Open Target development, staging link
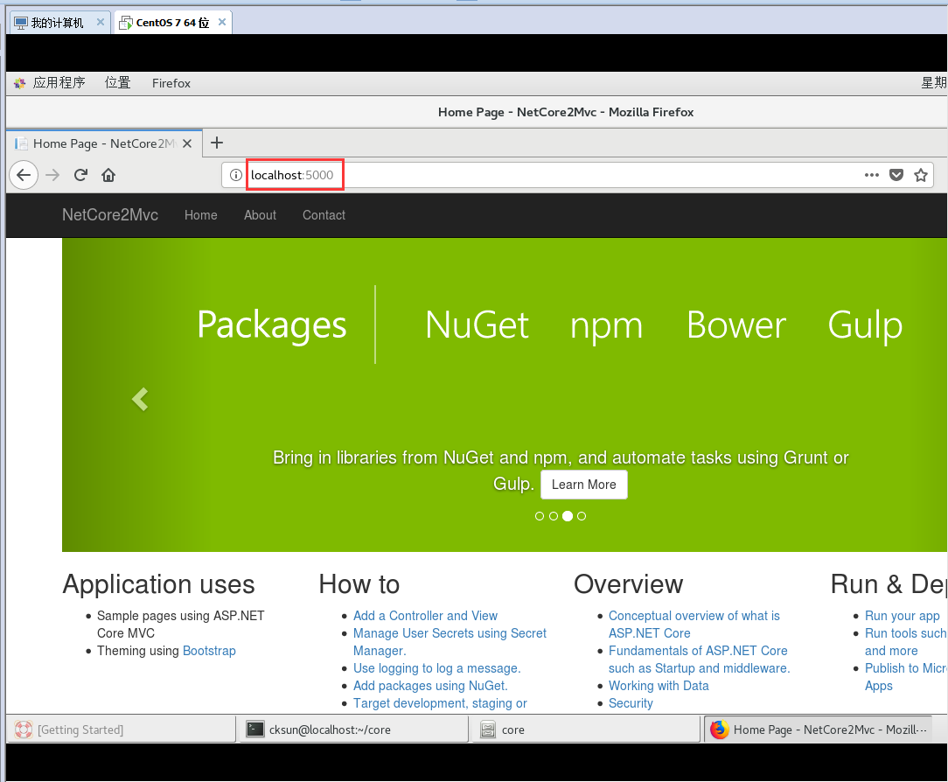This screenshot has height=782, width=948. (440, 703)
